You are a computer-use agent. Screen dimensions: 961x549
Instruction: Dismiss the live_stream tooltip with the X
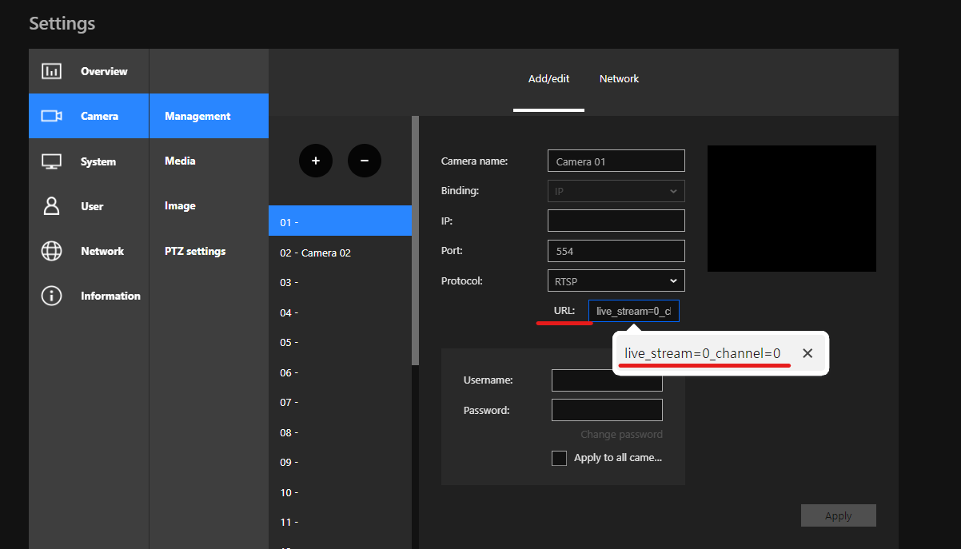coord(807,352)
